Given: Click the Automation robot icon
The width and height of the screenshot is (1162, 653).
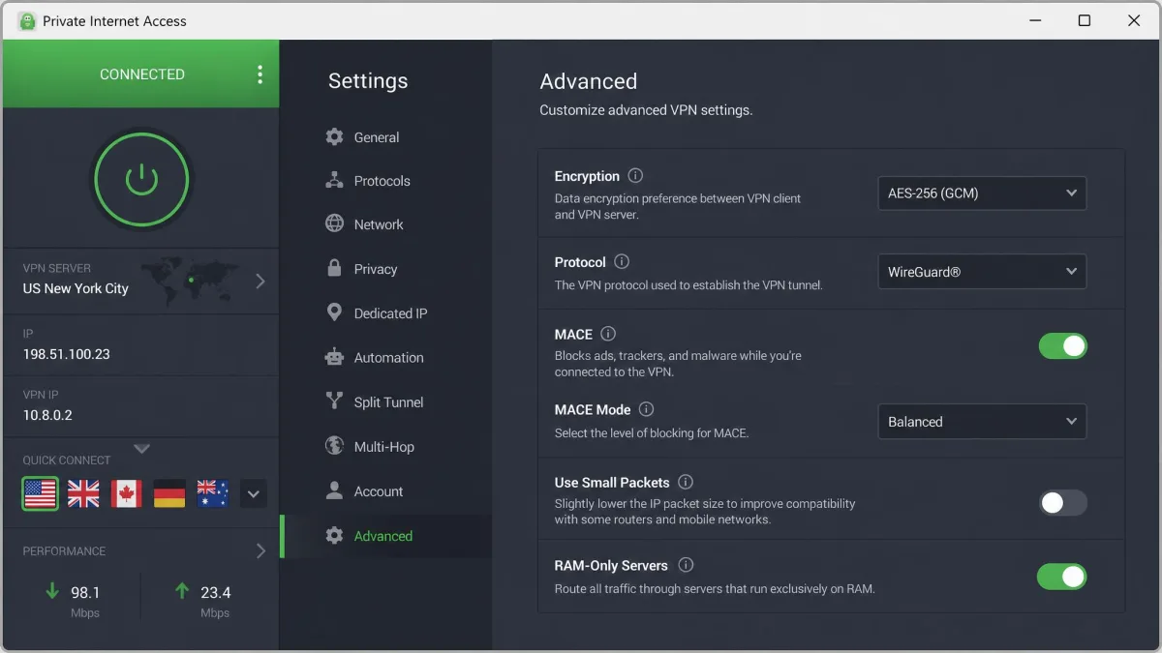Looking at the screenshot, I should coord(334,357).
